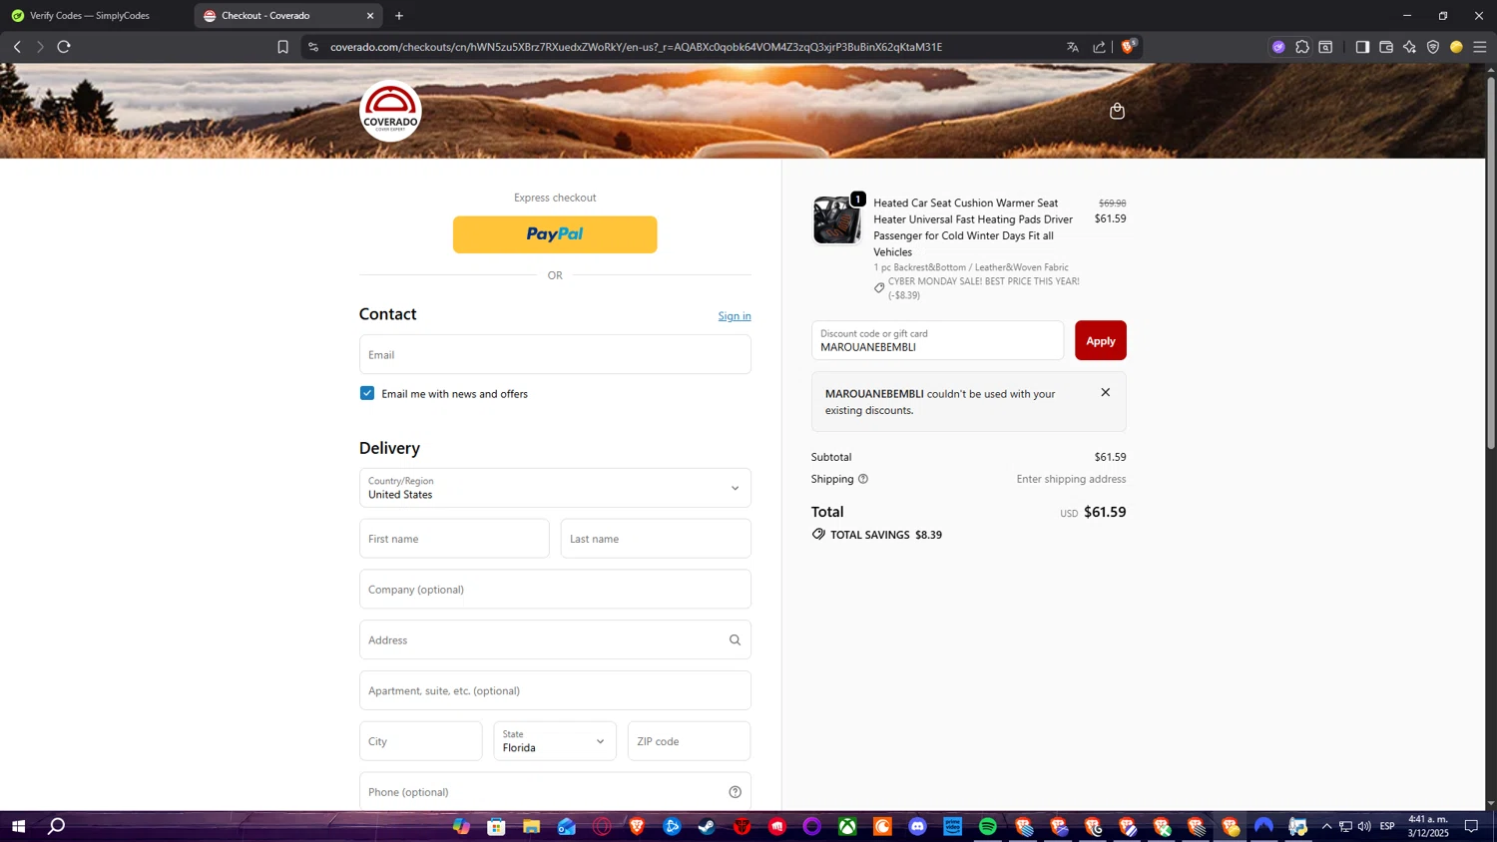The image size is (1497, 842).
Task: Open Brave VPN shield icon
Action: [1433, 47]
